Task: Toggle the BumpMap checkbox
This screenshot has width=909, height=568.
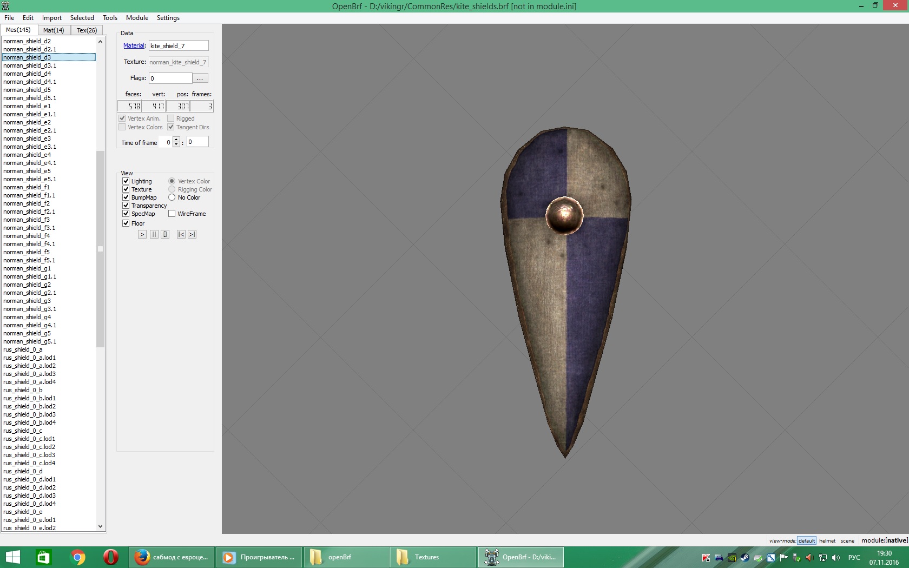Action: [126, 197]
